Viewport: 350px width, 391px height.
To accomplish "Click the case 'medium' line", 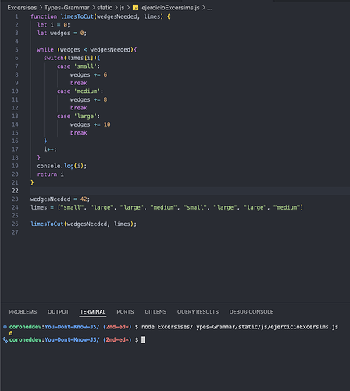I will [80, 91].
